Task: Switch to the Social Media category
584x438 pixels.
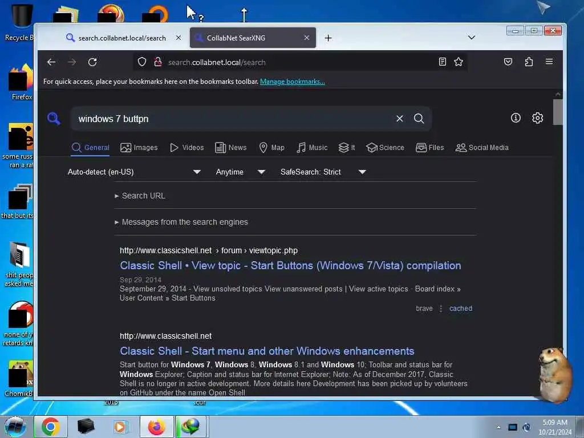Action: (x=482, y=148)
